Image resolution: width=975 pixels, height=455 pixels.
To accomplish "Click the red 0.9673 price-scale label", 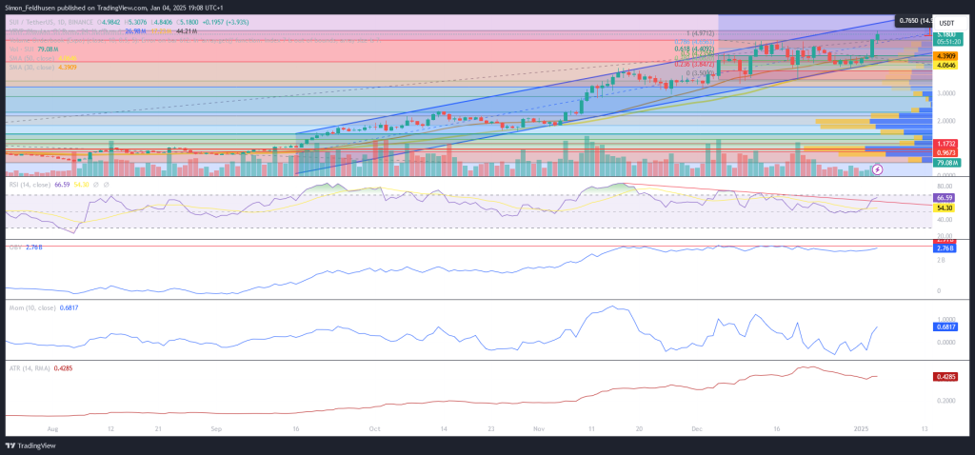I will click(x=945, y=151).
